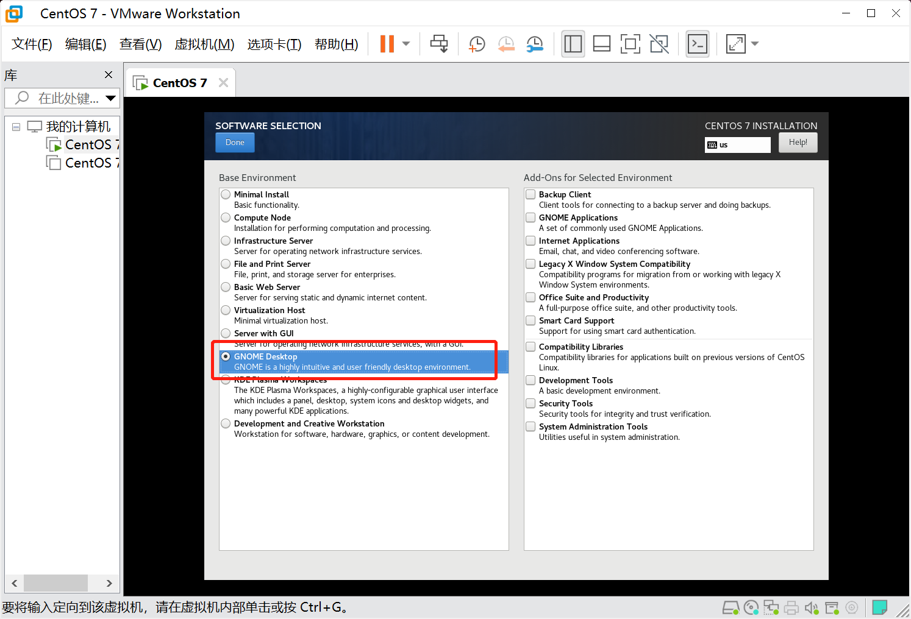Open the console view icon

click(698, 44)
